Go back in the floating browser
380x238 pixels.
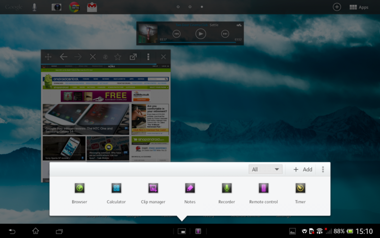pos(64,57)
